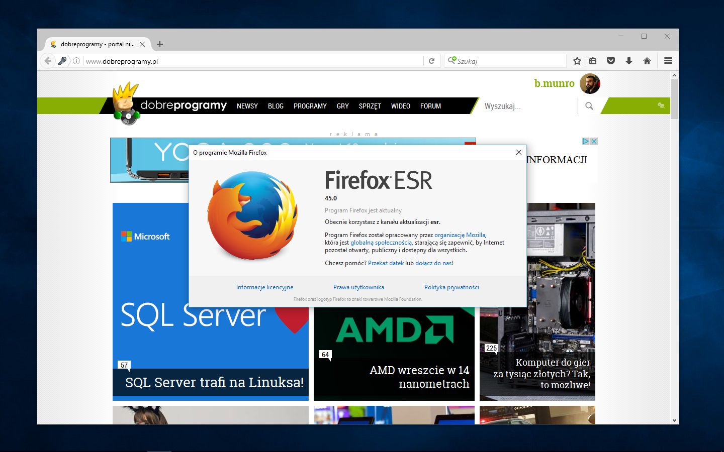
Task: Open Informacje licencyjne link
Action: click(264, 287)
